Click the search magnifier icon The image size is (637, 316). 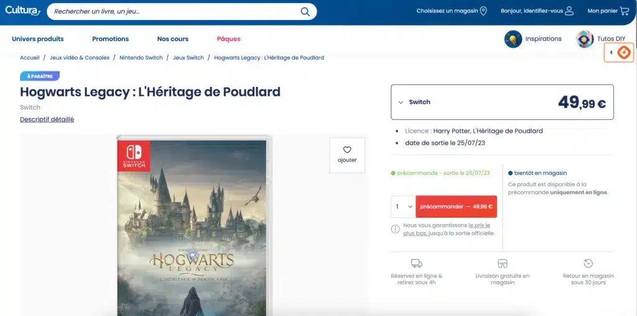pos(305,11)
